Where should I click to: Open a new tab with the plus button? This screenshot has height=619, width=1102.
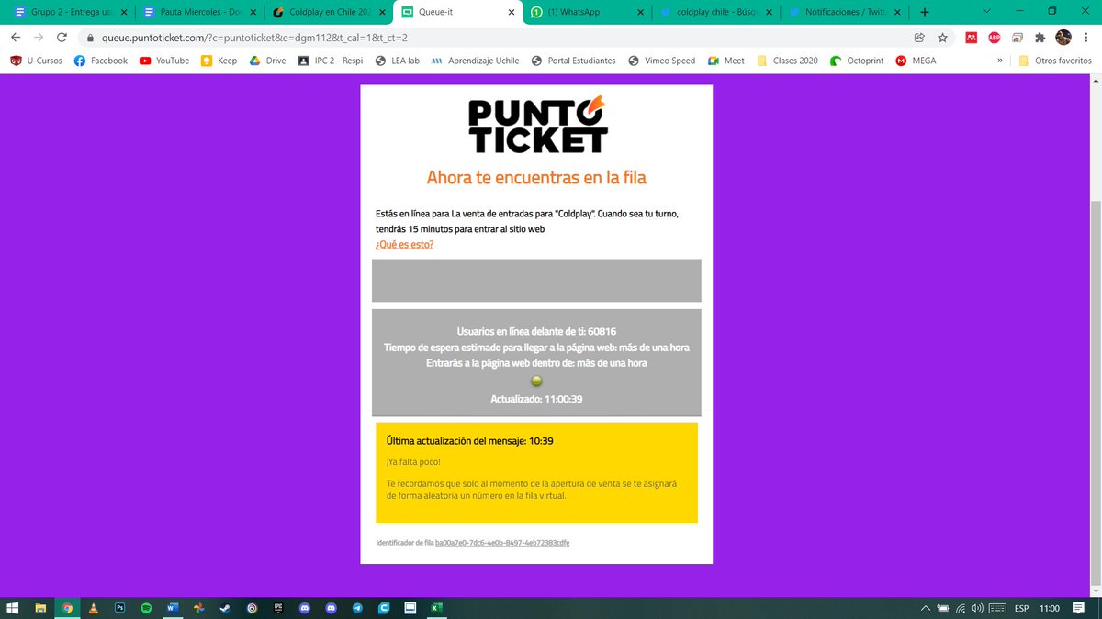coord(924,12)
